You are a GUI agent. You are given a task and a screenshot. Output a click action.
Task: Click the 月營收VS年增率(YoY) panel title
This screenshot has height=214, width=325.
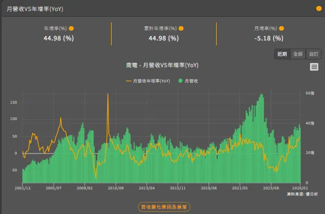(x=35, y=9)
